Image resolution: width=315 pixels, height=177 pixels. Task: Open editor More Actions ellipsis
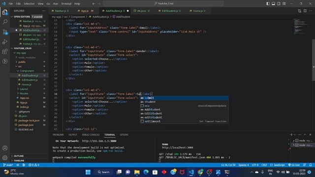coord(311,11)
